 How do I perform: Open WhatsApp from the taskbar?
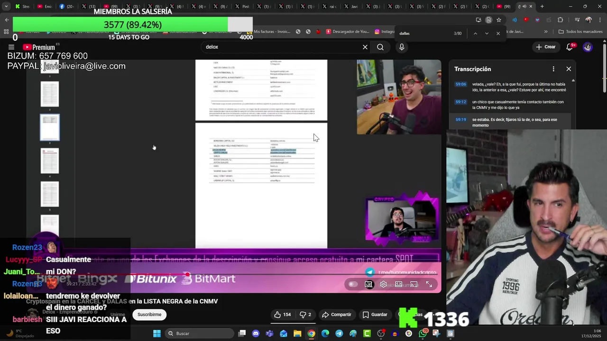(x=423, y=333)
